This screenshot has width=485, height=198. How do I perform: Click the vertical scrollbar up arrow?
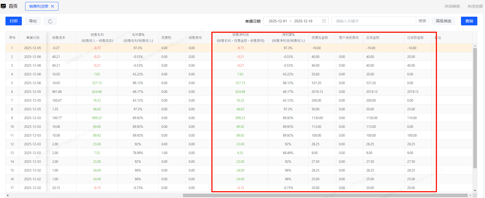pos(475,46)
